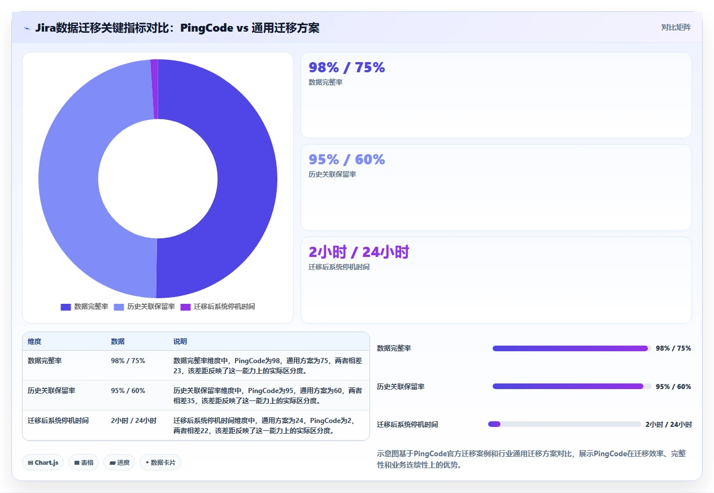The height and width of the screenshot is (493, 714).
Task: Toggle the 数据完整率 legend entry
Action: [85, 307]
